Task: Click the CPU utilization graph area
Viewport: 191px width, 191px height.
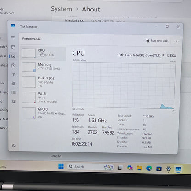Action: pos(124,85)
